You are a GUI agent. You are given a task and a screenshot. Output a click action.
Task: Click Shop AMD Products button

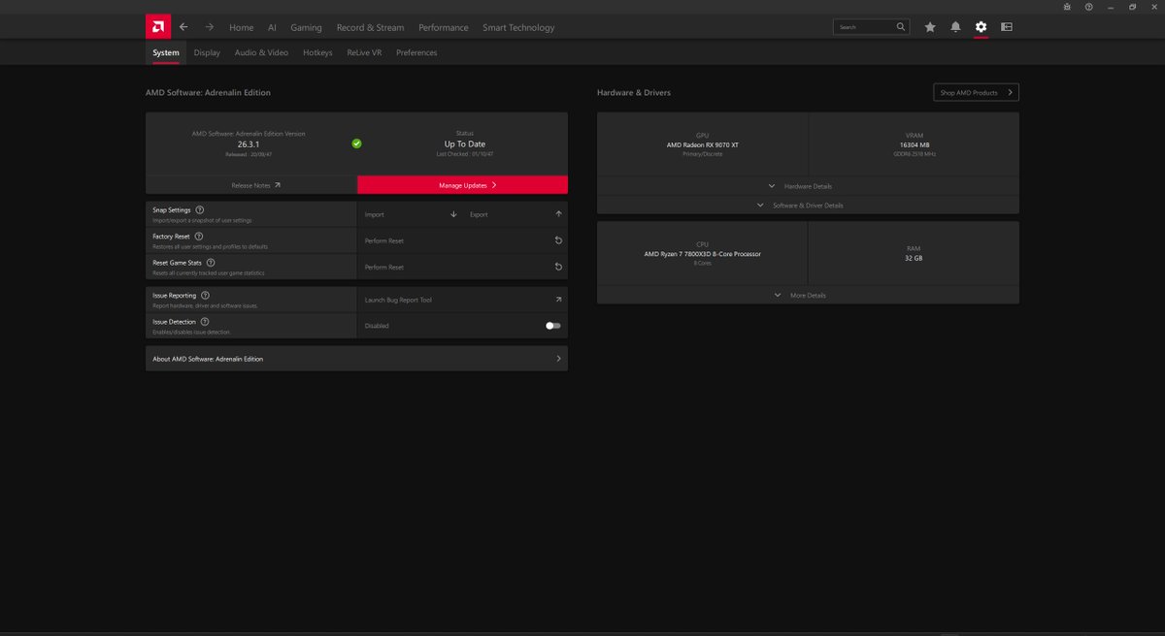click(x=976, y=92)
